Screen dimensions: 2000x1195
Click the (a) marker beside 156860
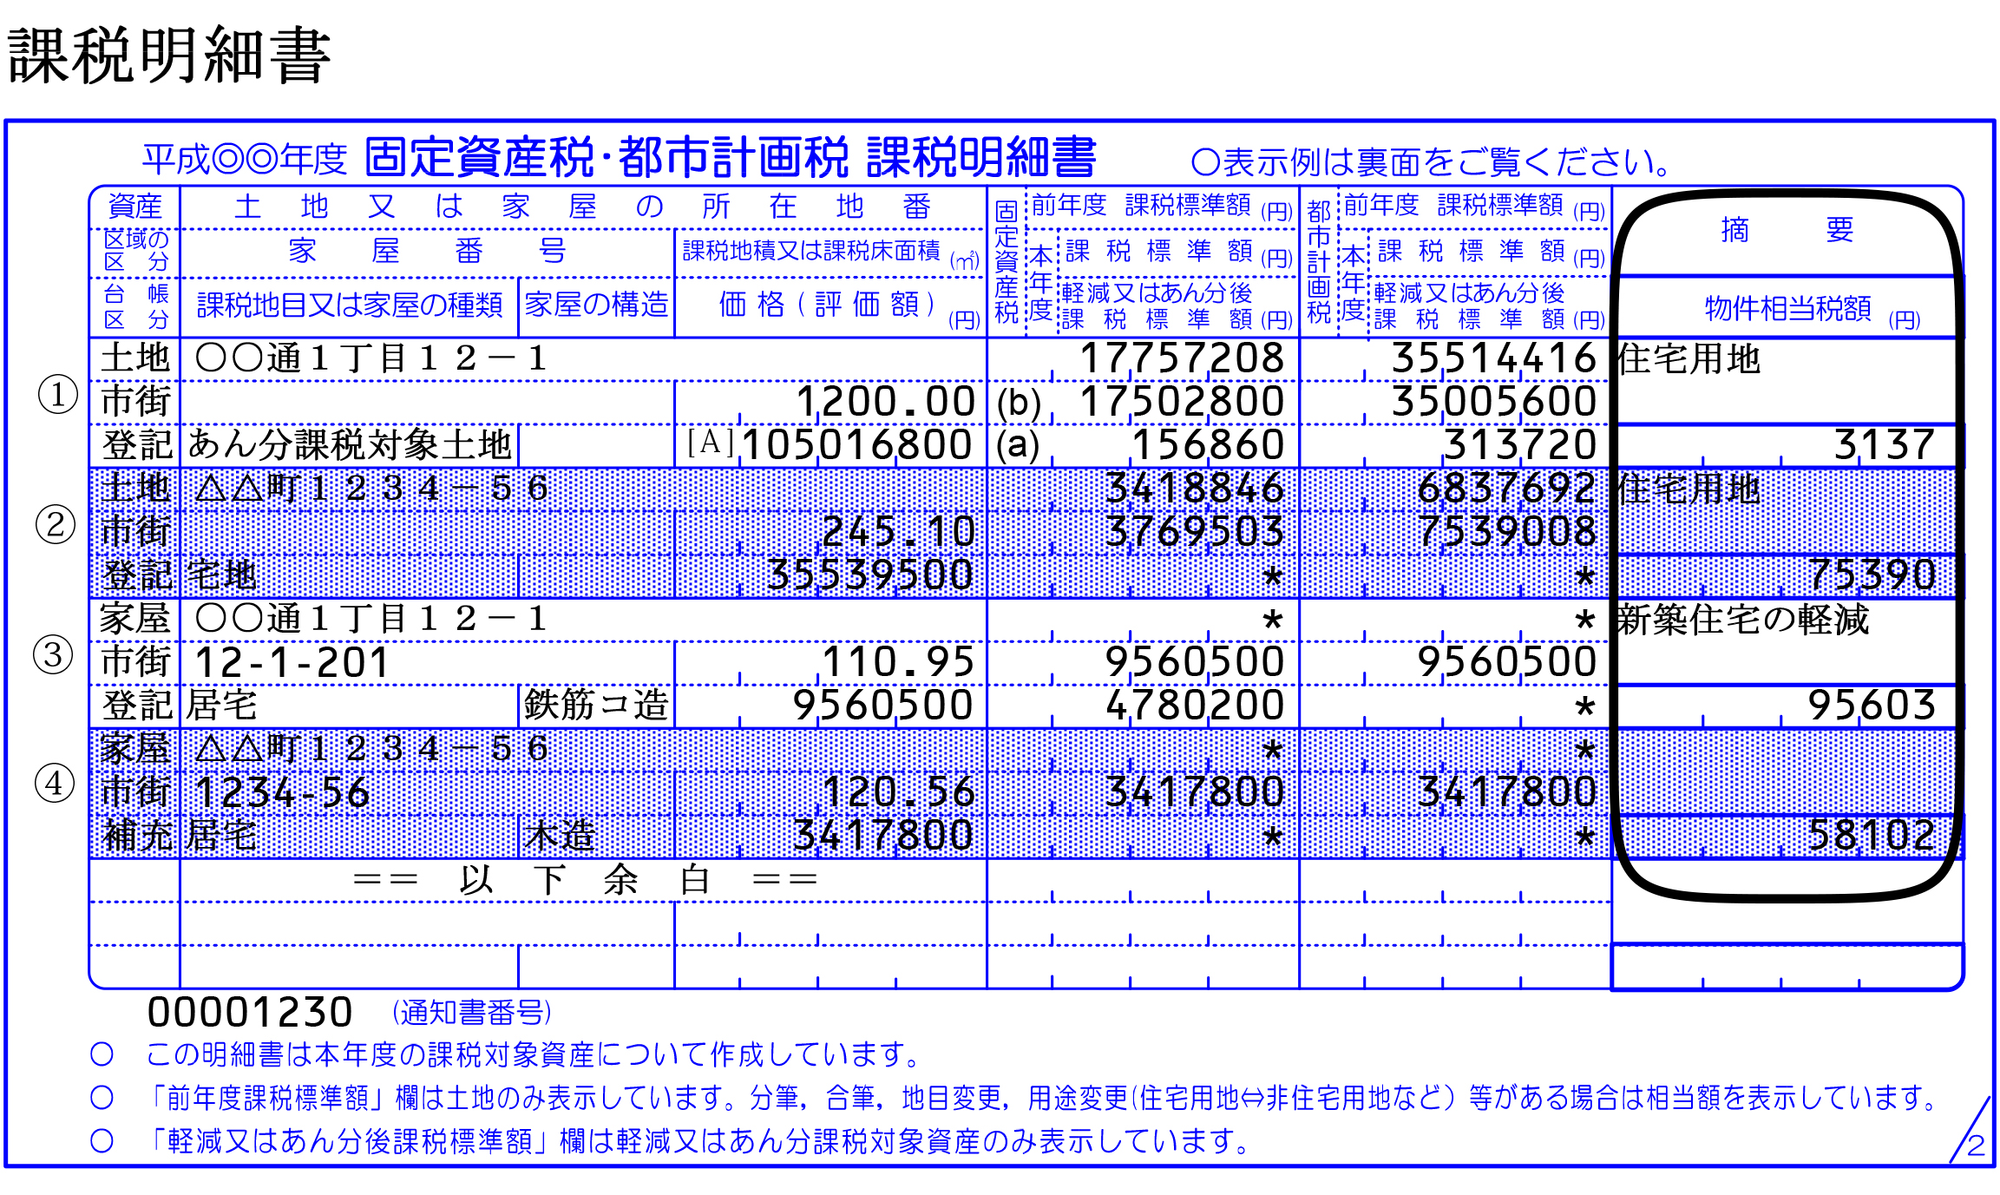1018,446
